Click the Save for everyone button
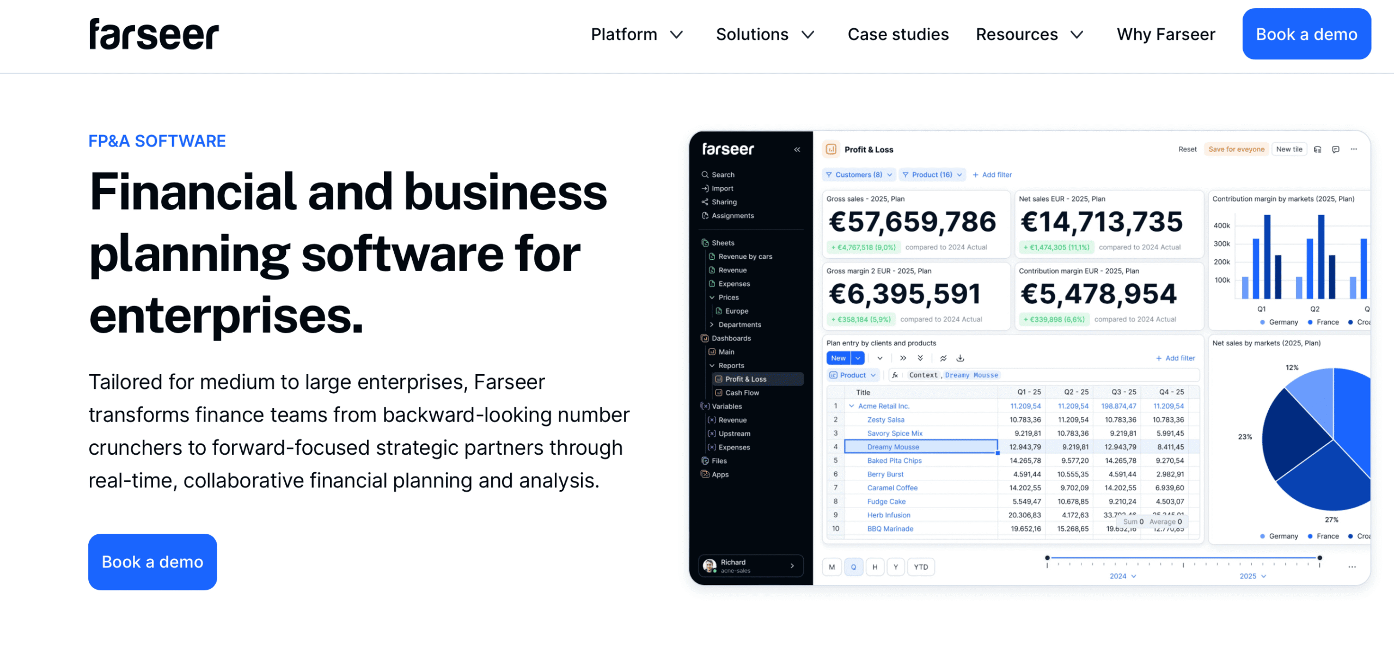The image size is (1394, 659). point(1236,149)
